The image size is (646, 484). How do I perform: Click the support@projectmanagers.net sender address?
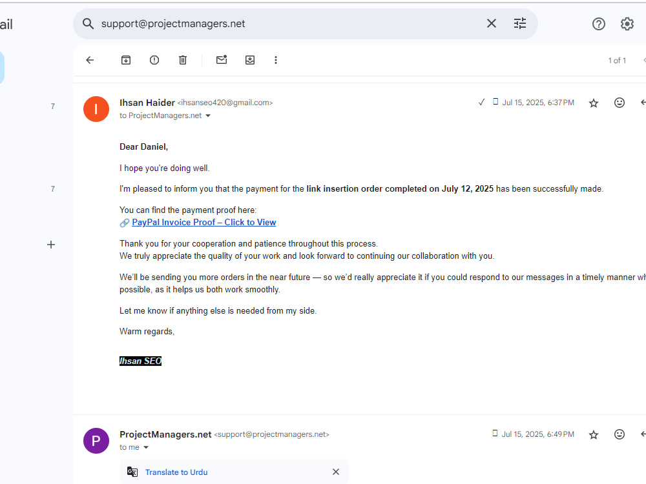tap(271, 434)
